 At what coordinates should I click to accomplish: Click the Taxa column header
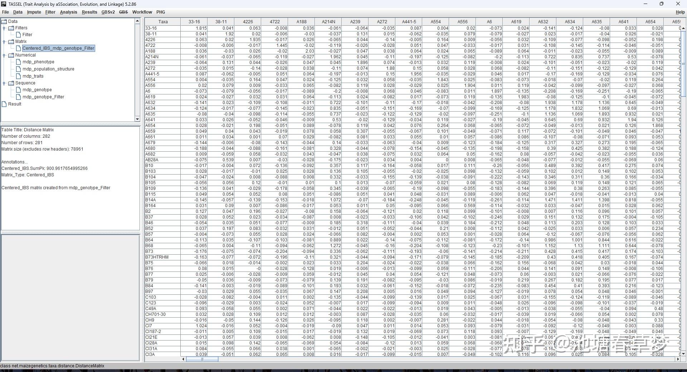[x=163, y=22]
